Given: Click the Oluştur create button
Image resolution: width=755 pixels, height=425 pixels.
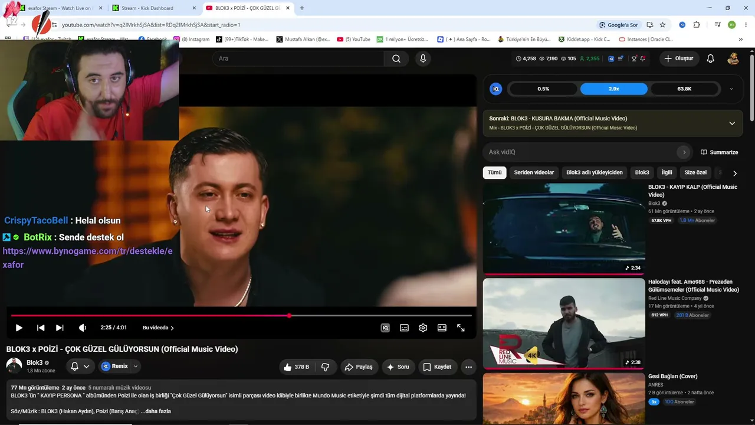Looking at the screenshot, I should tap(678, 58).
